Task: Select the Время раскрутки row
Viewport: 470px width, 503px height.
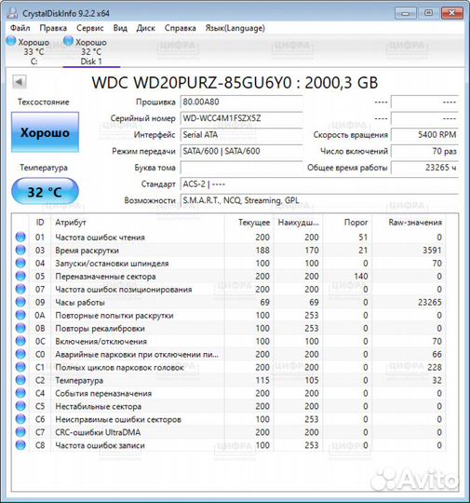Action: [229, 250]
